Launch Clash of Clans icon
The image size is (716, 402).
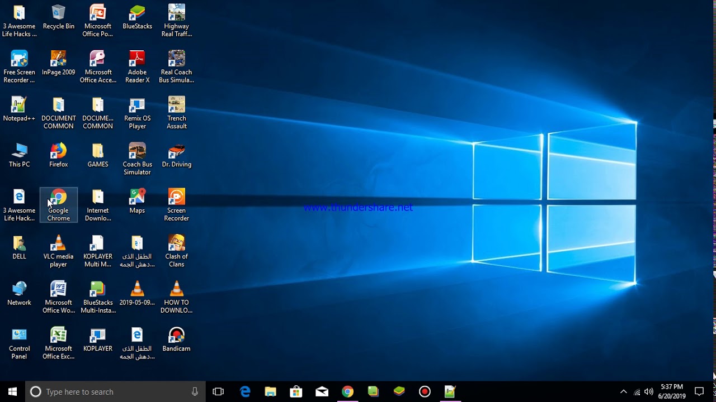pyautogui.click(x=176, y=251)
